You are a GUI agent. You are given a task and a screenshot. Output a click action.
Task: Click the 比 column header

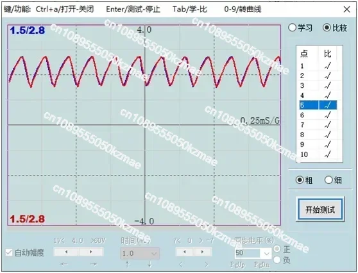pos(328,54)
